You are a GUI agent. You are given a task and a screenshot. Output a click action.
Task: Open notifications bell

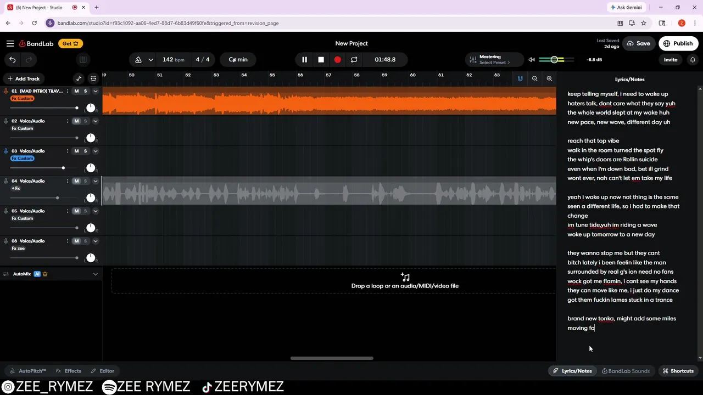(693, 59)
